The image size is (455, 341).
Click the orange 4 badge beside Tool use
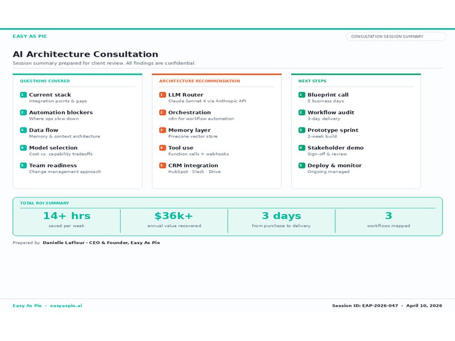coord(162,148)
